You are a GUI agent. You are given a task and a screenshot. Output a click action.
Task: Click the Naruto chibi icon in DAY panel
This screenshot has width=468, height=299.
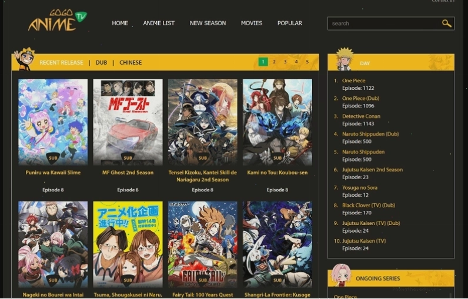coord(344,59)
